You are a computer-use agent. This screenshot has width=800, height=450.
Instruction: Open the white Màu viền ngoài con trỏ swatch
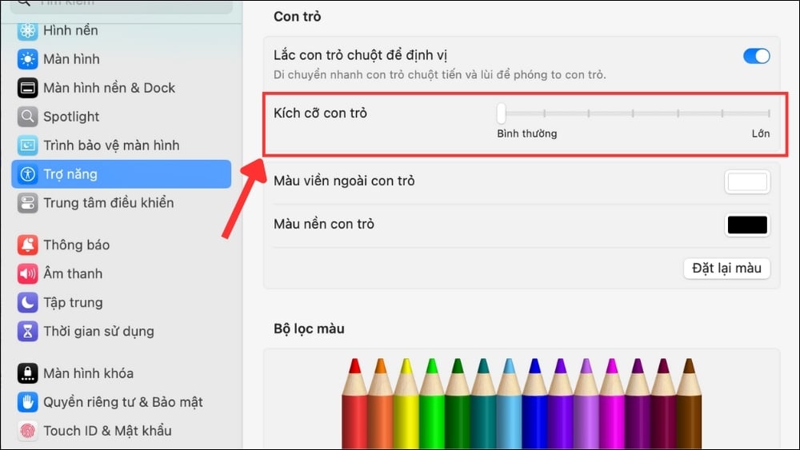point(747,182)
